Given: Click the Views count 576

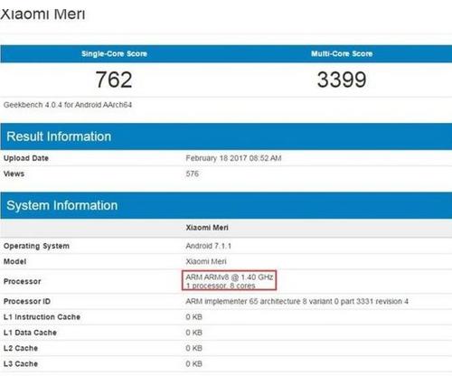Looking at the screenshot, I should [193, 174].
